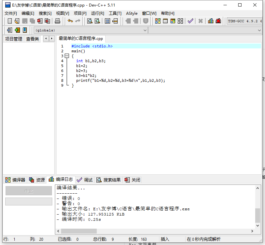Click the Open file toolbar icon
The height and width of the screenshot is (245, 265).
[x=17, y=21]
